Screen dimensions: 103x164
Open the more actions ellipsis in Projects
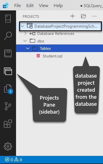click(x=94, y=16)
